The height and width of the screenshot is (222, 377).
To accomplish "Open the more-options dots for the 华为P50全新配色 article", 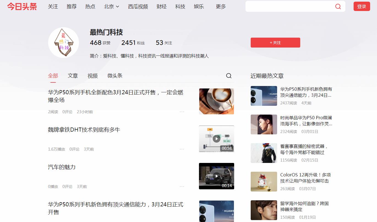I will click(182, 112).
